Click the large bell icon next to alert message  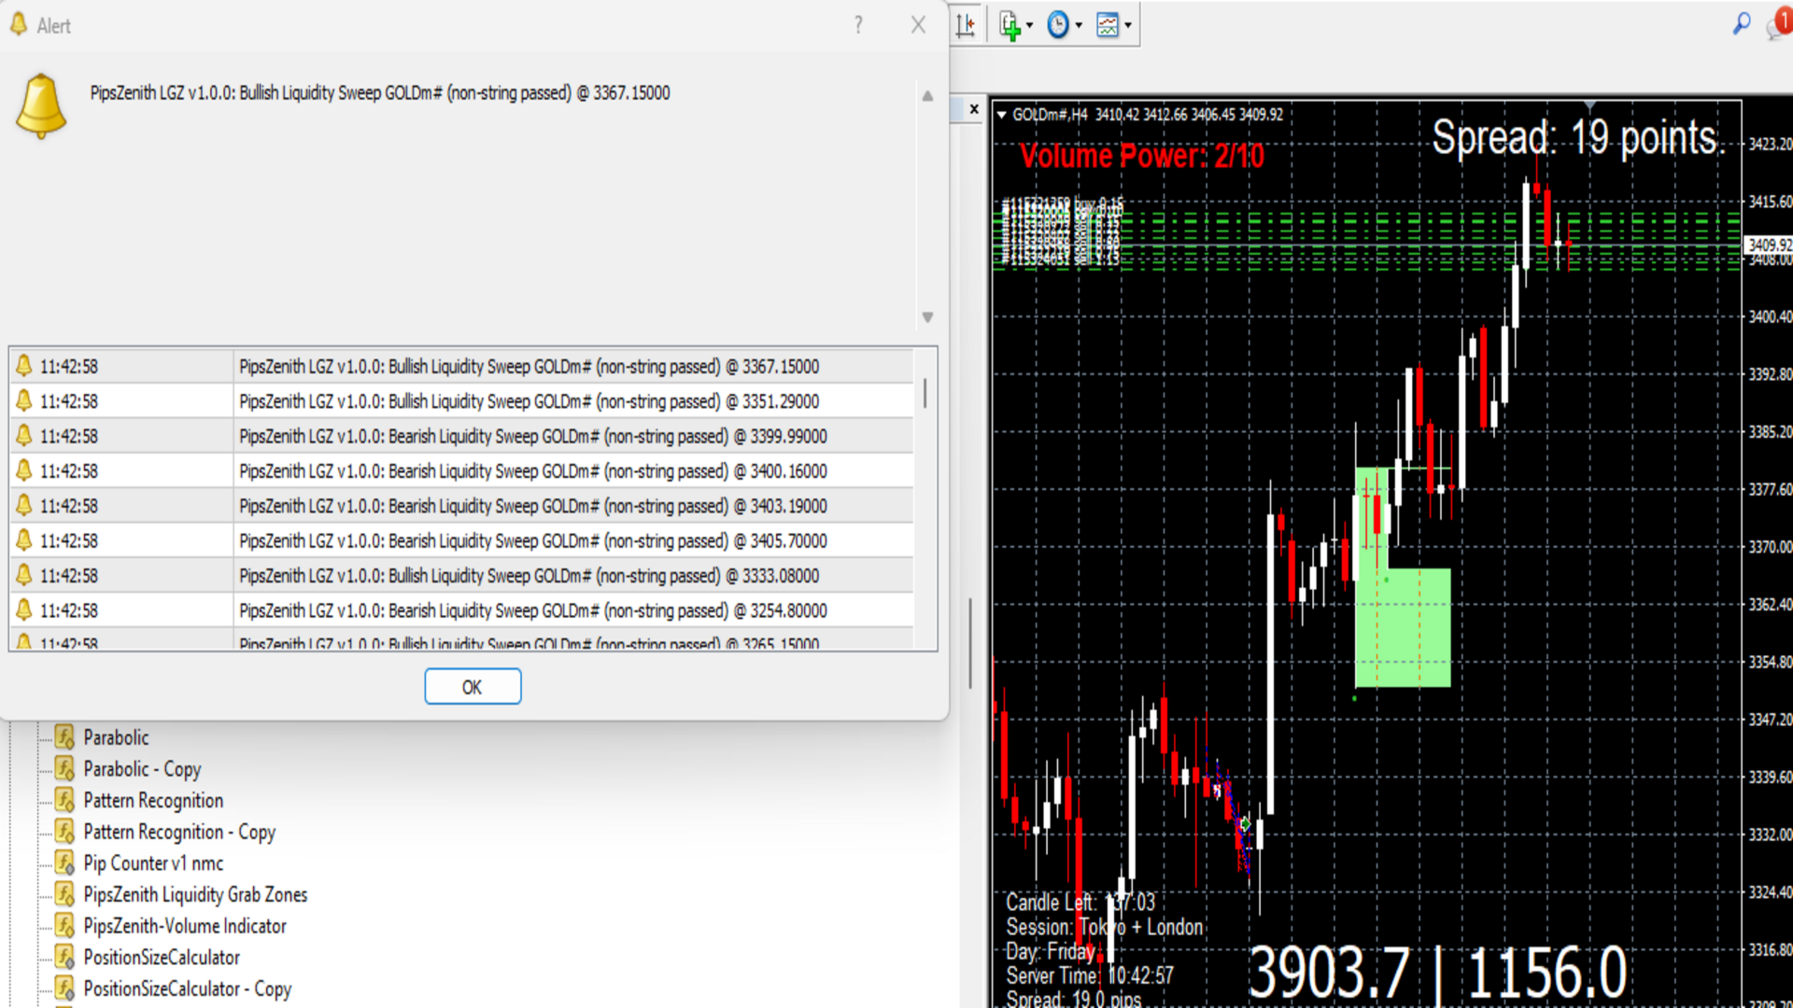point(41,105)
